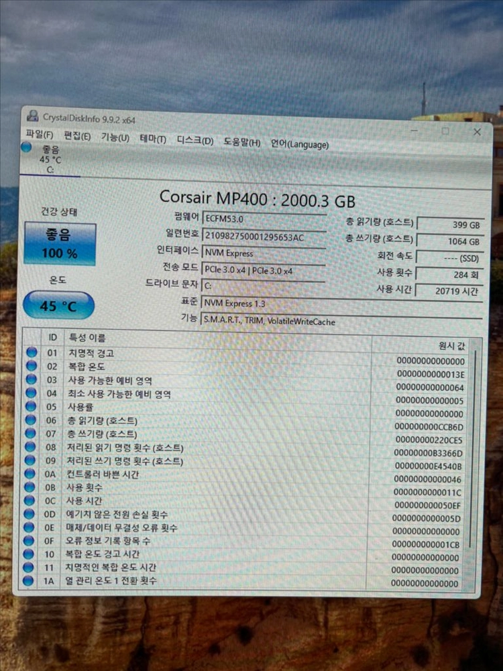Click the status orb for row 09
Viewport: 503px width, 671px height.
pos(30,460)
